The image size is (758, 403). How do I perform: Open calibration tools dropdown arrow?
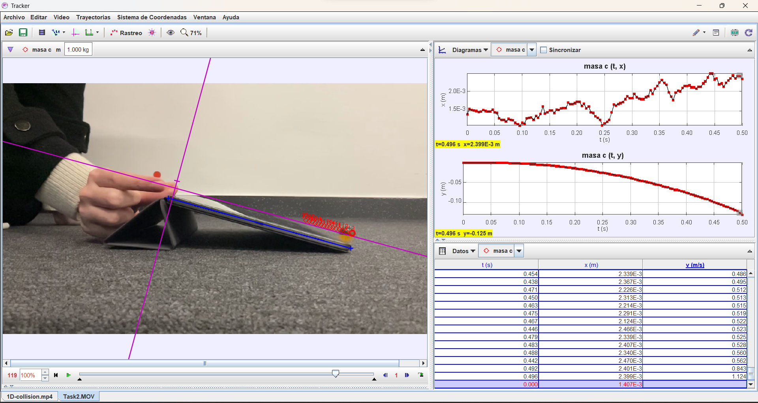tap(64, 33)
